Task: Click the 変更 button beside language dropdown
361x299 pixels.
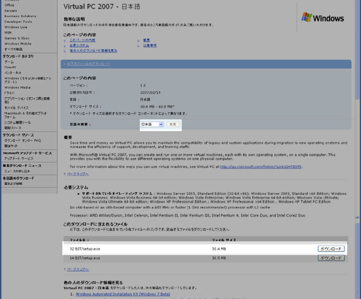Action: point(173,124)
